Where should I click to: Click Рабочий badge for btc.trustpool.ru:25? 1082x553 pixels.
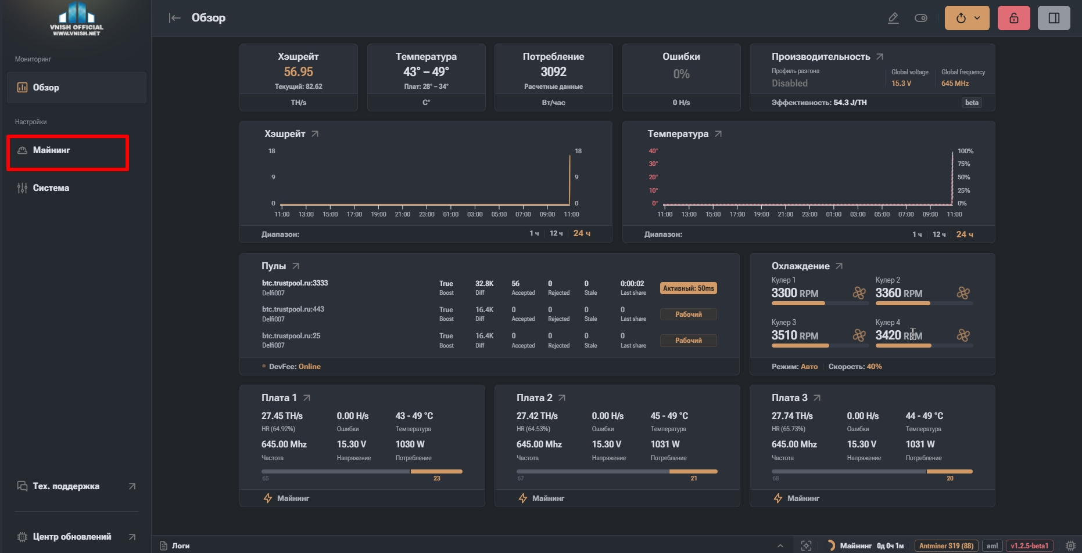coord(689,341)
